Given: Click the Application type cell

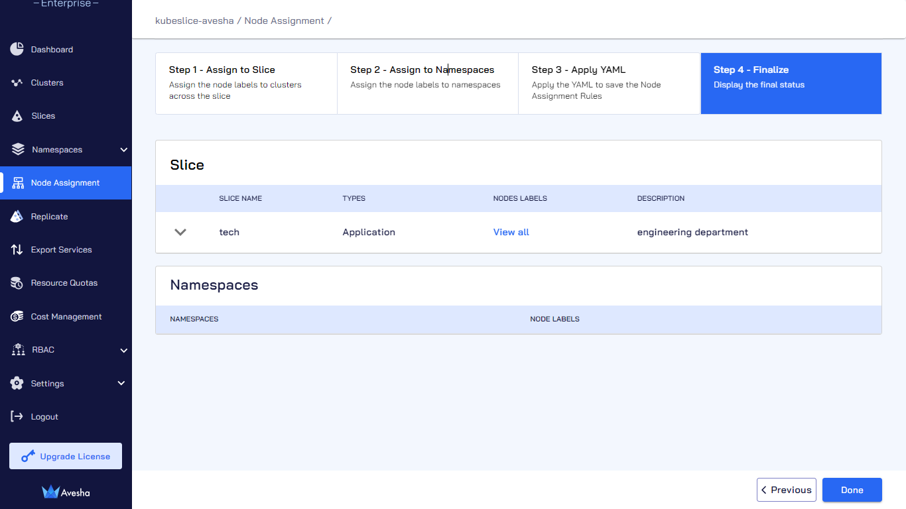Looking at the screenshot, I should pyautogui.click(x=369, y=232).
